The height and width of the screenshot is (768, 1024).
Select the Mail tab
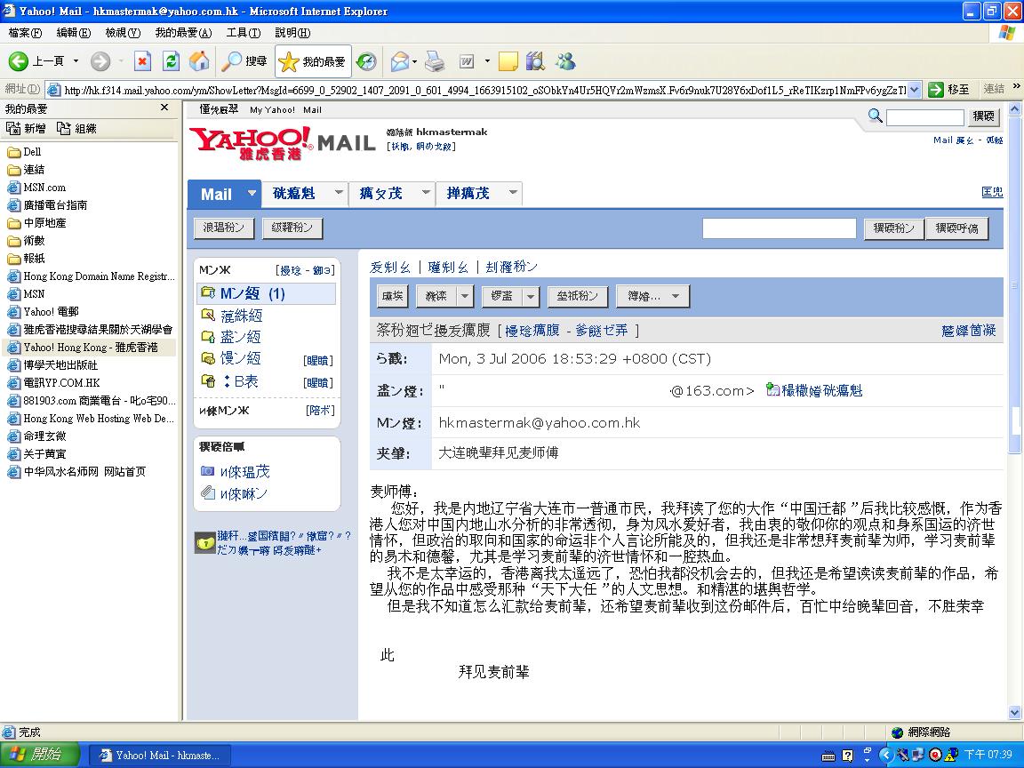[x=216, y=194]
